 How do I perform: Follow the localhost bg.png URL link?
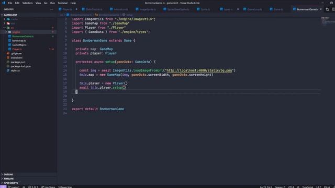(x=199, y=70)
